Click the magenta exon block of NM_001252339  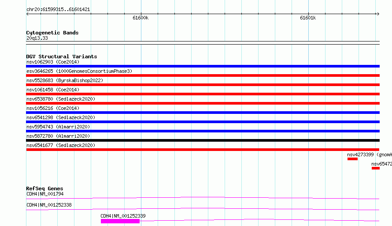pyautogui.click(x=120, y=221)
